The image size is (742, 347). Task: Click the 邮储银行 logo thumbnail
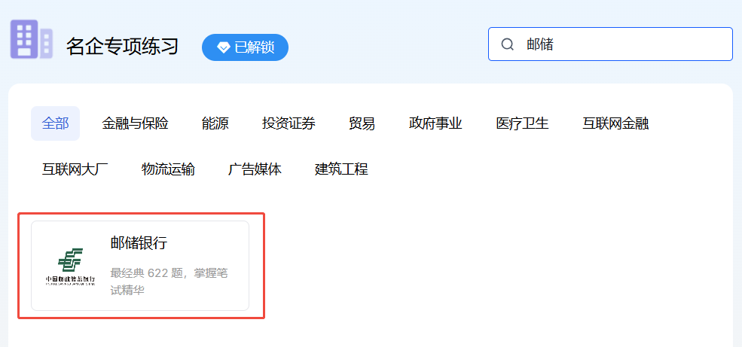pos(70,266)
